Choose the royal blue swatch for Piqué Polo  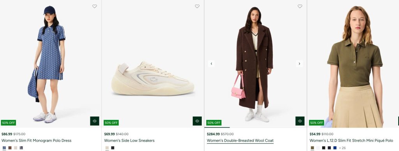(335, 148)
